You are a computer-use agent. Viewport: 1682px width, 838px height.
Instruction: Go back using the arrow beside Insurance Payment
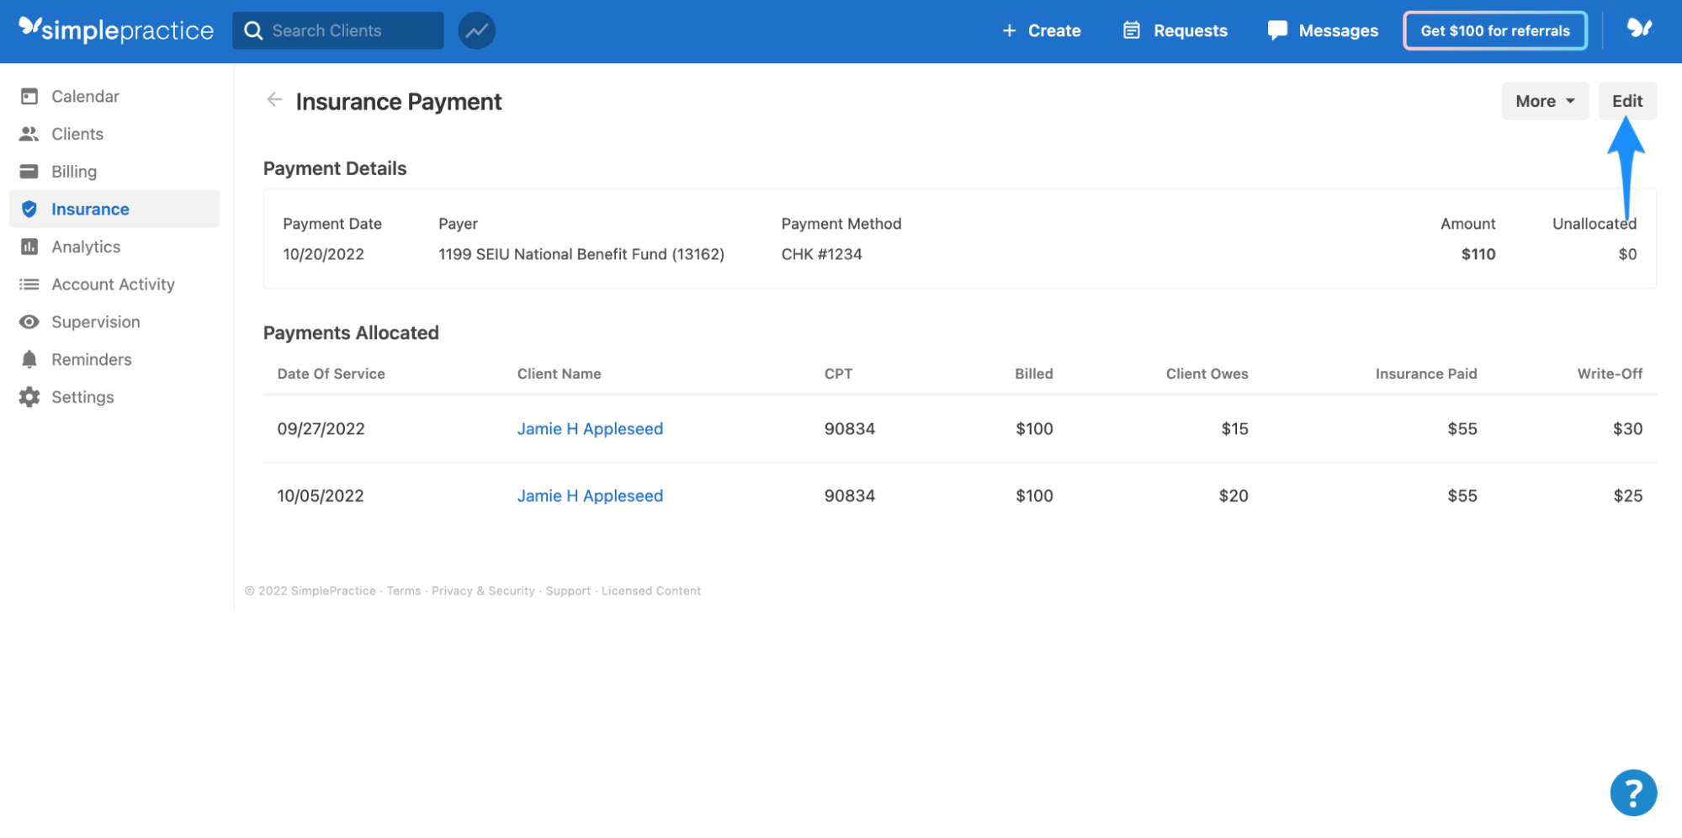[x=273, y=100]
